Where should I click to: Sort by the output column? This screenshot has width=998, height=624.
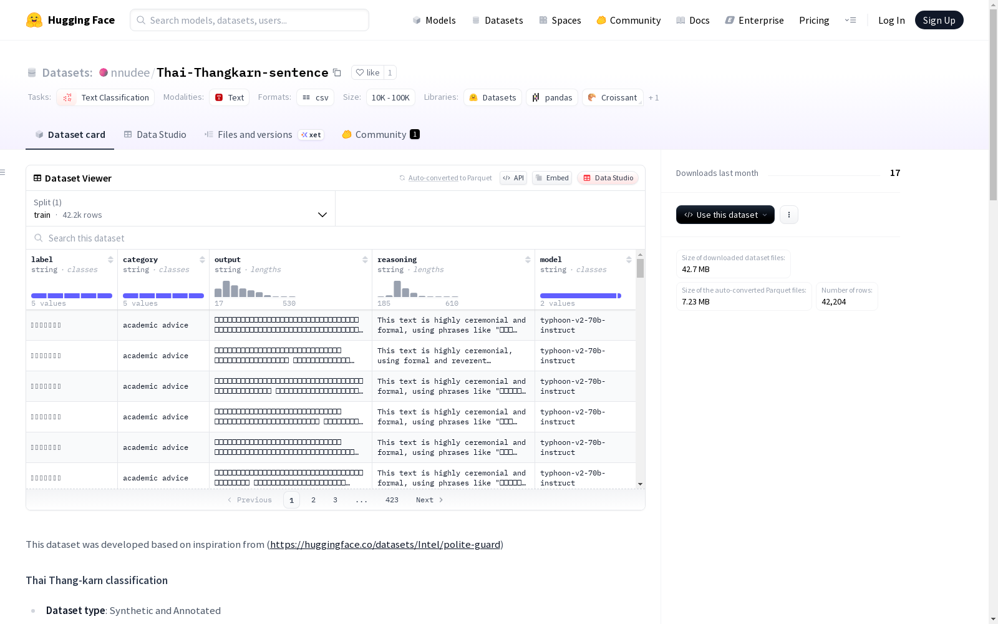(x=365, y=260)
